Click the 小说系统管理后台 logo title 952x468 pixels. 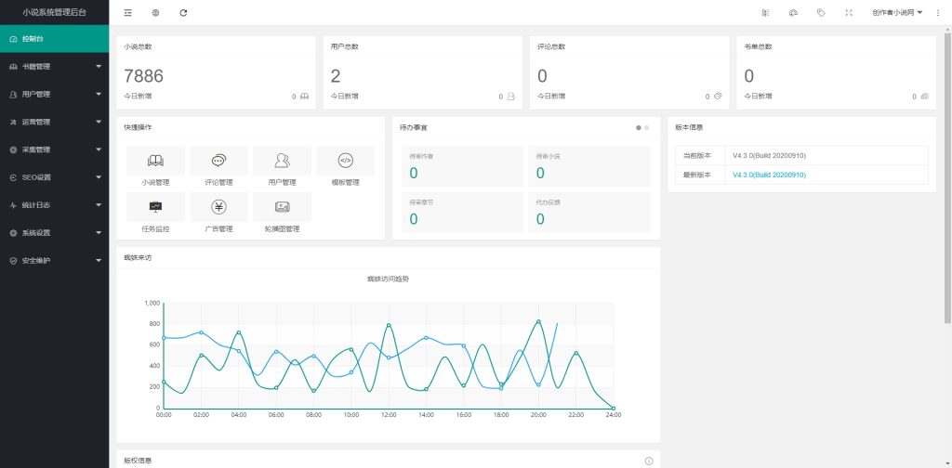point(55,12)
